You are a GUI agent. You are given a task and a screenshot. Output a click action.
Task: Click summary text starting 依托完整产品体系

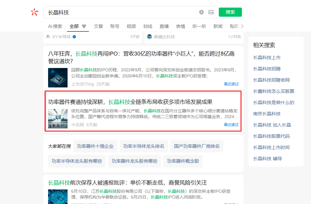pyautogui.click(x=155, y=114)
